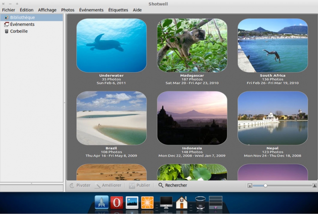This screenshot has height=214, width=318.
Task: Open the home folder dock icon
Action: (182, 202)
